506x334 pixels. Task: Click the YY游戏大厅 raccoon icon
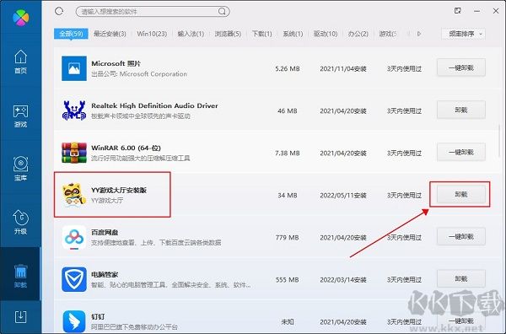pos(74,195)
